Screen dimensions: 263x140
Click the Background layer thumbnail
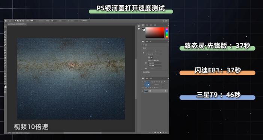coord(146,91)
